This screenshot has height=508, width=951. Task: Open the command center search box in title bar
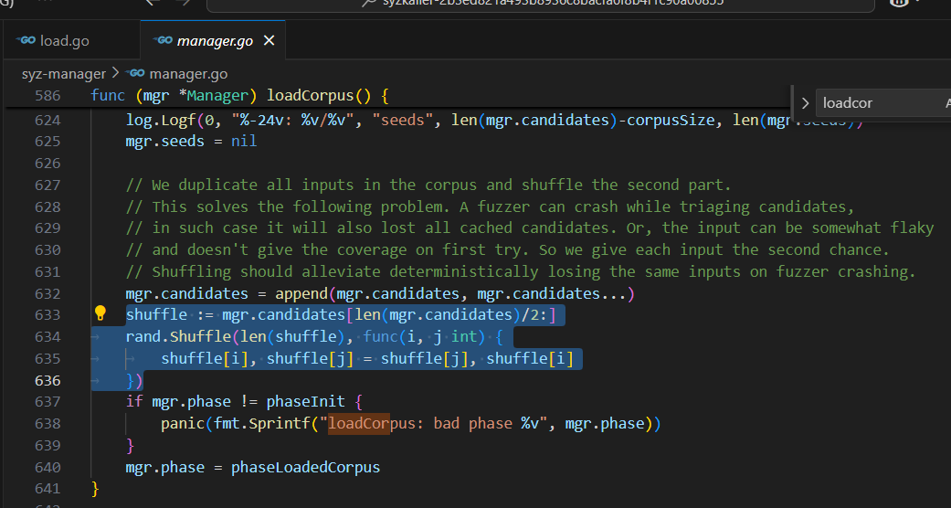[x=540, y=3]
